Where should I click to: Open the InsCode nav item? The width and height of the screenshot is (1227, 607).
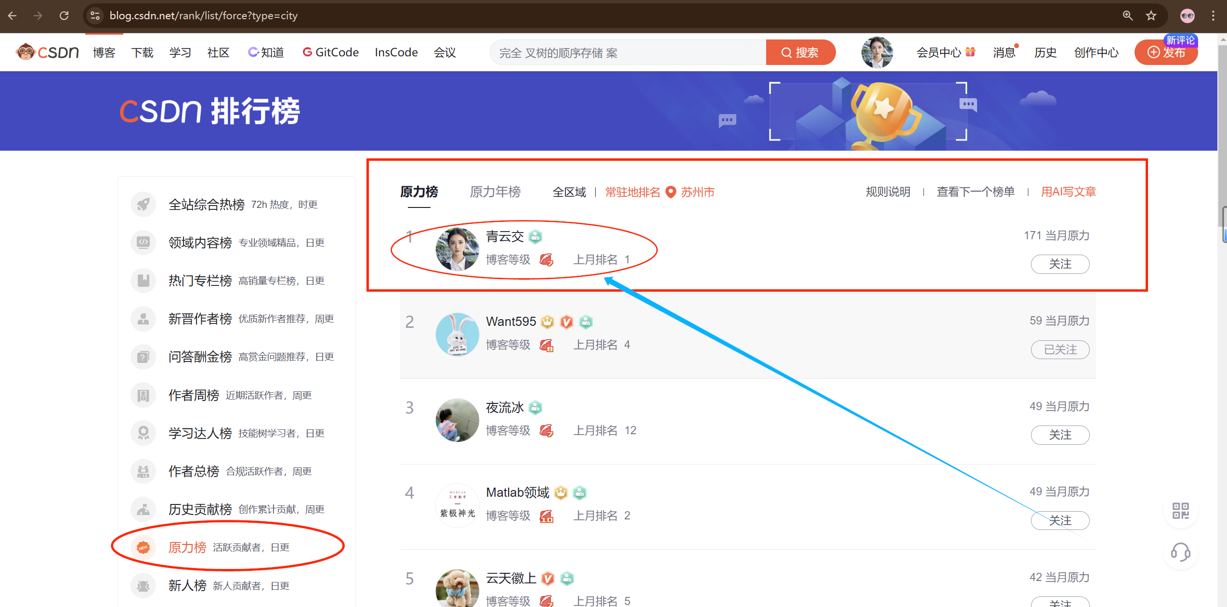396,52
